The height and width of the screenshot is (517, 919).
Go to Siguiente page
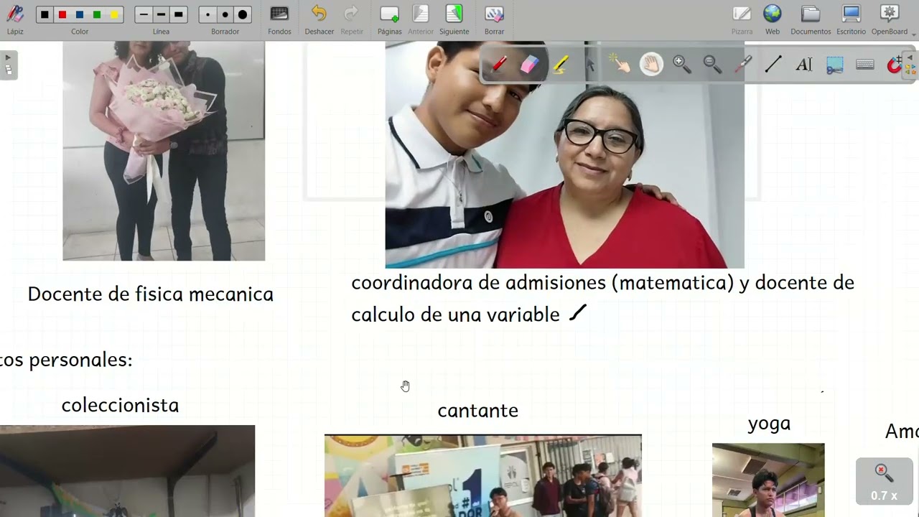click(x=454, y=19)
